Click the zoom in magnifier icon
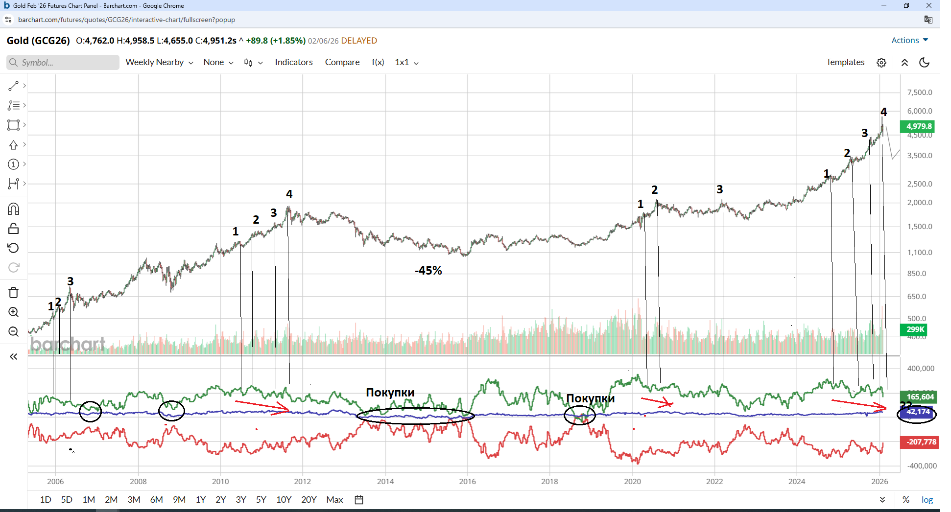Screen dimensions: 951x512 coord(13,312)
